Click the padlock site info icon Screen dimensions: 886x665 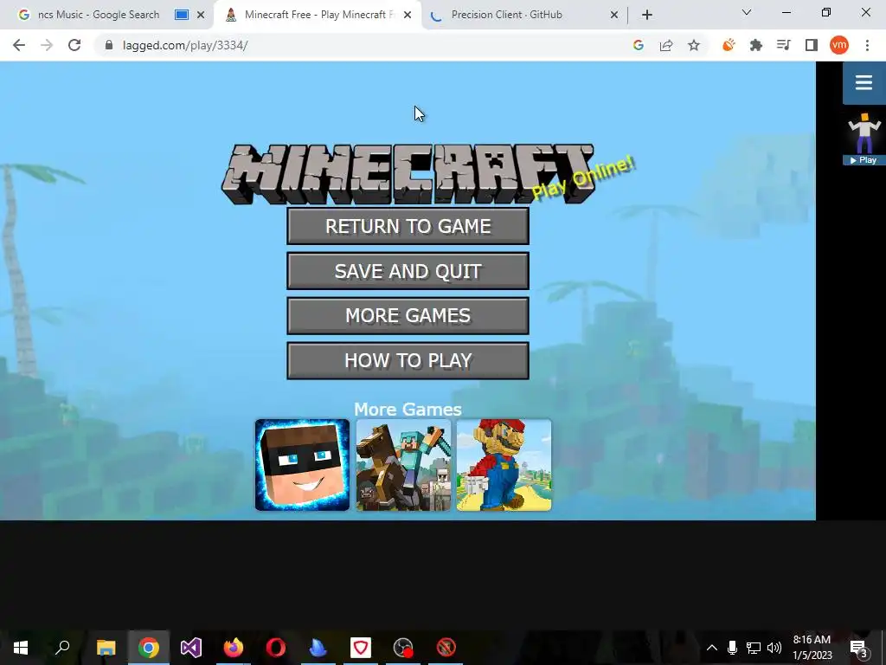(x=109, y=45)
